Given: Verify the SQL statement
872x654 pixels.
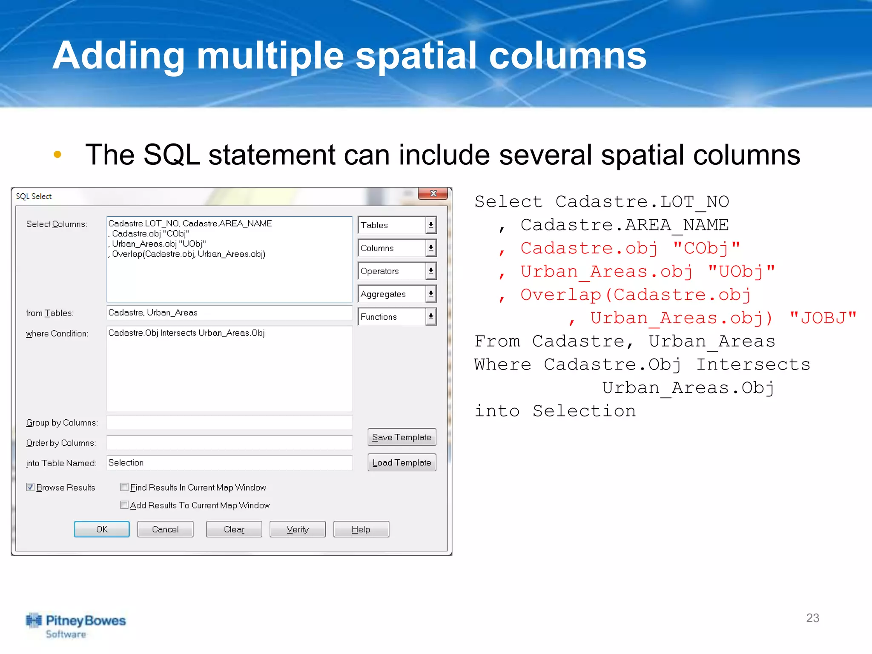Looking at the screenshot, I should point(297,529).
